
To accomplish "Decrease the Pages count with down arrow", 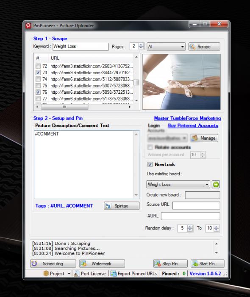I will [141, 48].
